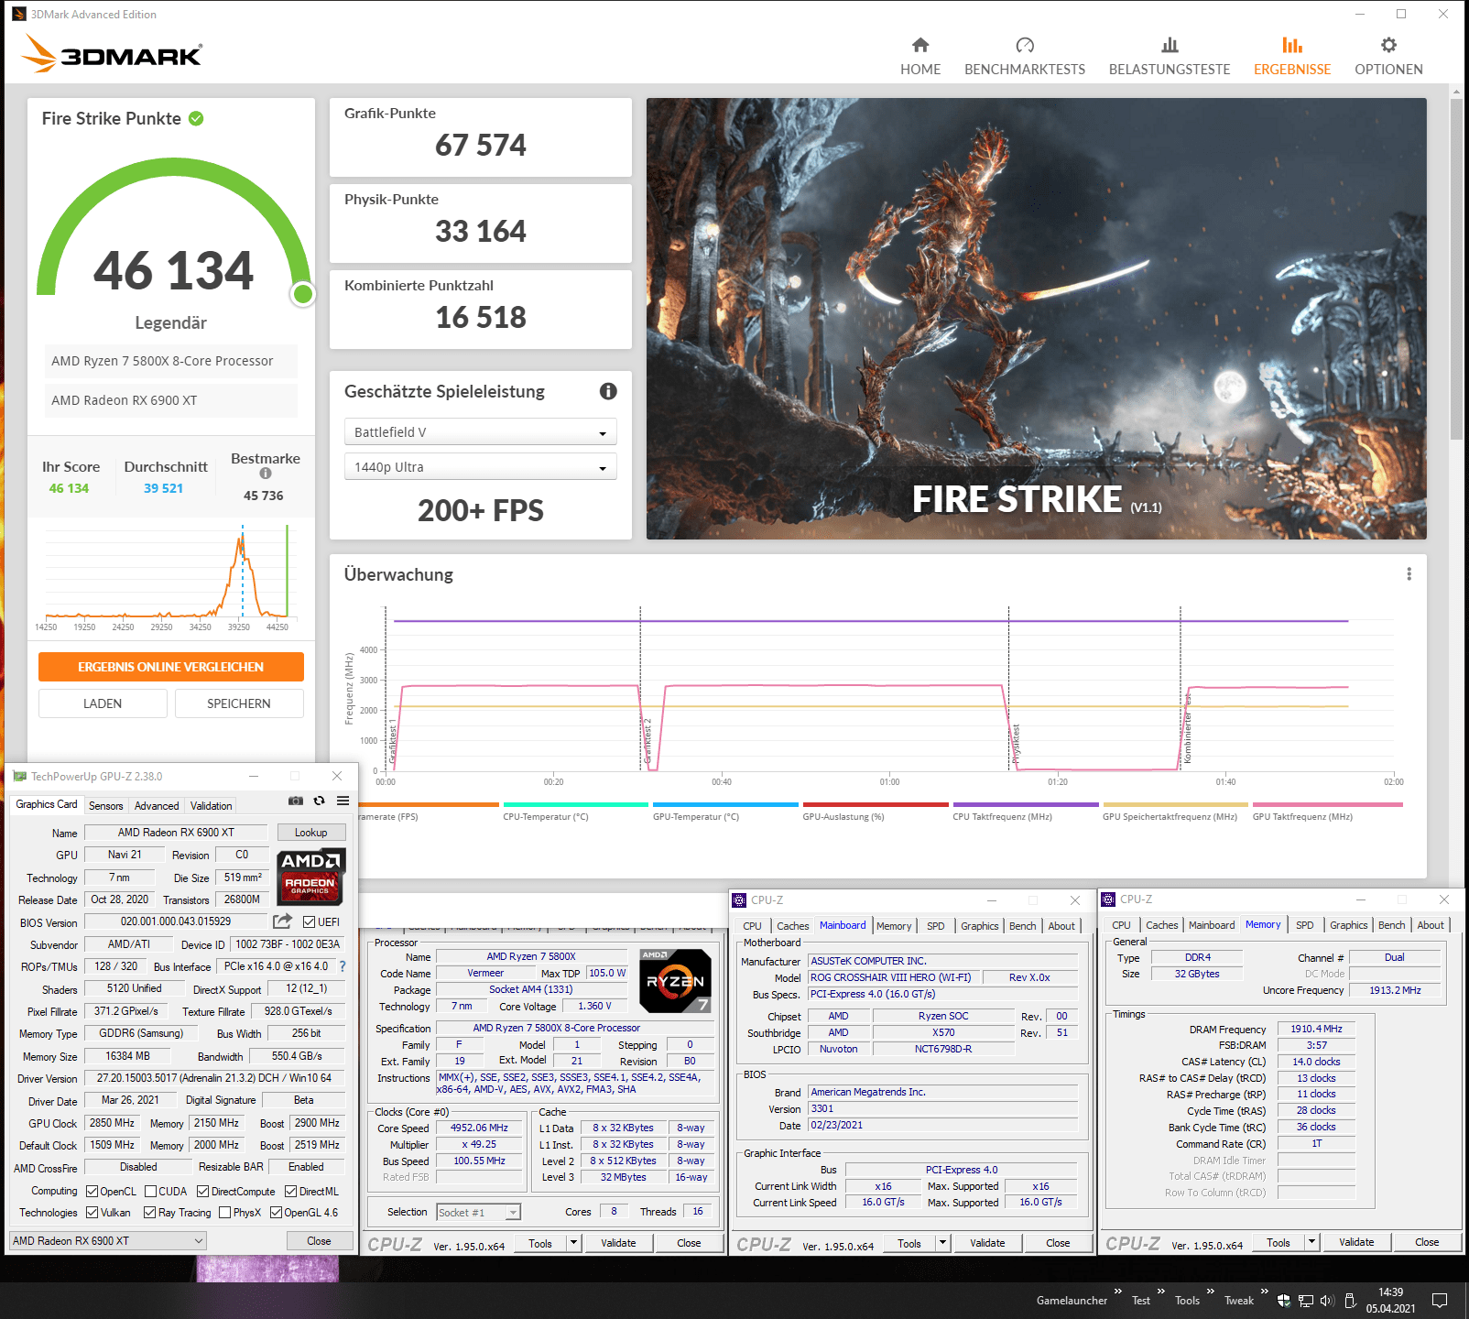
Task: Click the pink GPU Taktfrequenz legend bar
Action: coord(1328,805)
